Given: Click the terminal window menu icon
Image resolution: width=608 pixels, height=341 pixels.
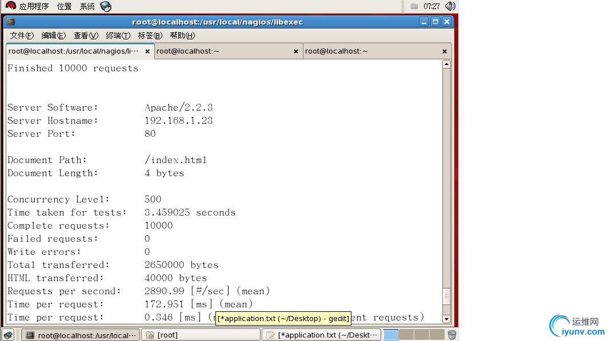Looking at the screenshot, I should (11, 22).
